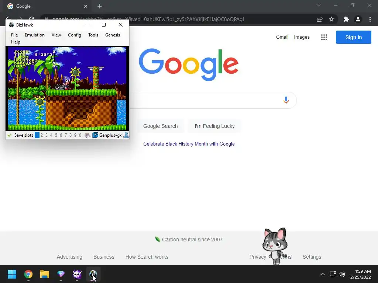Screen dimensions: 378x283
Task: Click the Google logo
Action: (189, 65)
